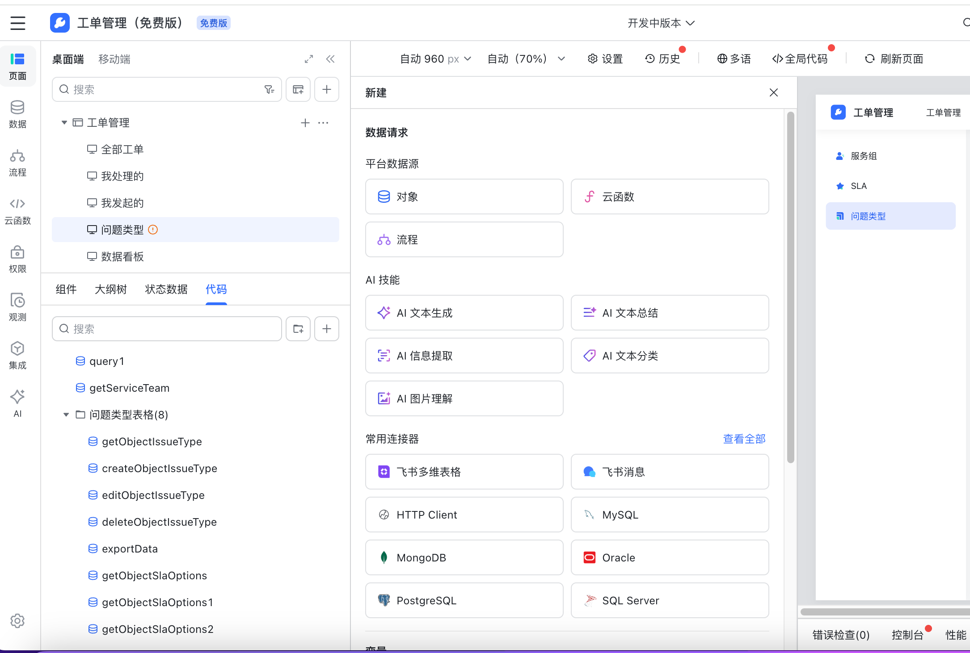
Task: Switch to the 状态数据 tab
Action: click(166, 289)
